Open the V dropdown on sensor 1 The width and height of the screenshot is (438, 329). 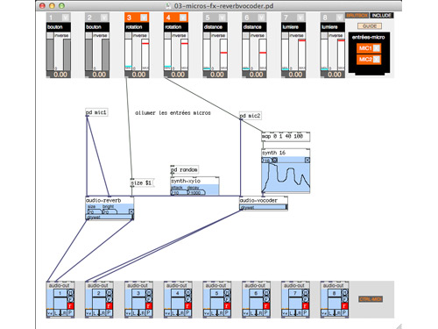[66, 18]
